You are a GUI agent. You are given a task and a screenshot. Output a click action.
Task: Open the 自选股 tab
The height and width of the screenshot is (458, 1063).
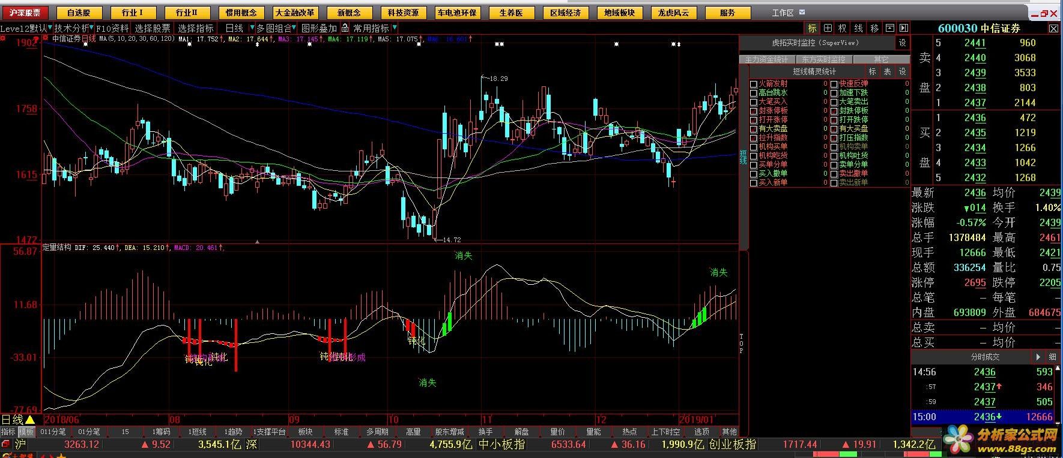tap(79, 13)
